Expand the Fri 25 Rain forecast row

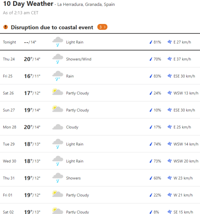[x=100, y=76]
